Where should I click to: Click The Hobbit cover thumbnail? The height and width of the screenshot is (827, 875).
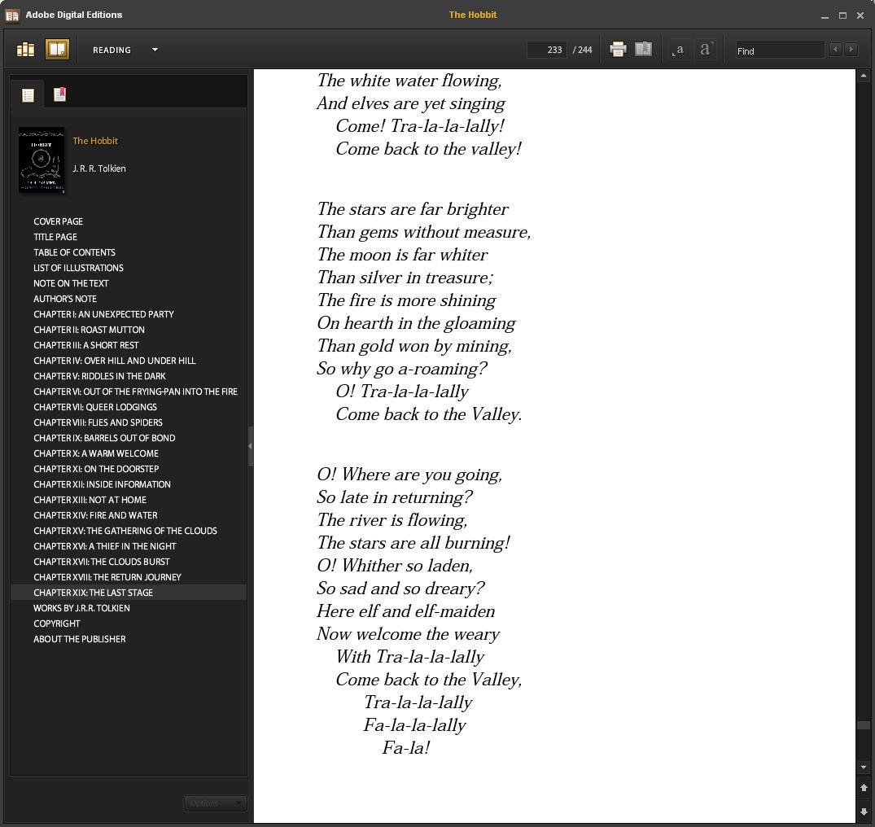(42, 160)
